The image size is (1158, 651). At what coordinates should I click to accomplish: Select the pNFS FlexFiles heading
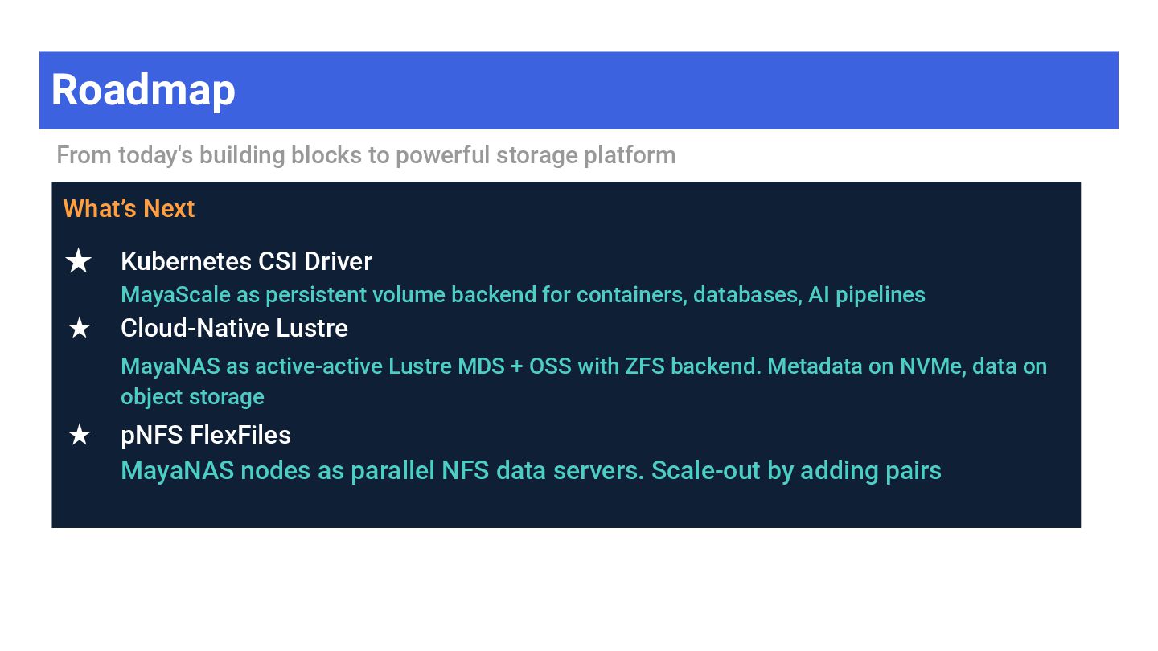point(206,435)
